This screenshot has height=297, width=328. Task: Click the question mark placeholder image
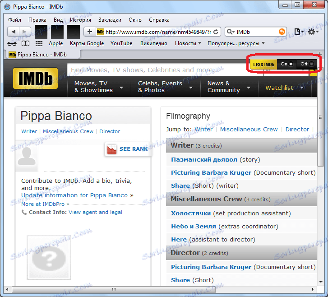pyautogui.click(x=49, y=258)
